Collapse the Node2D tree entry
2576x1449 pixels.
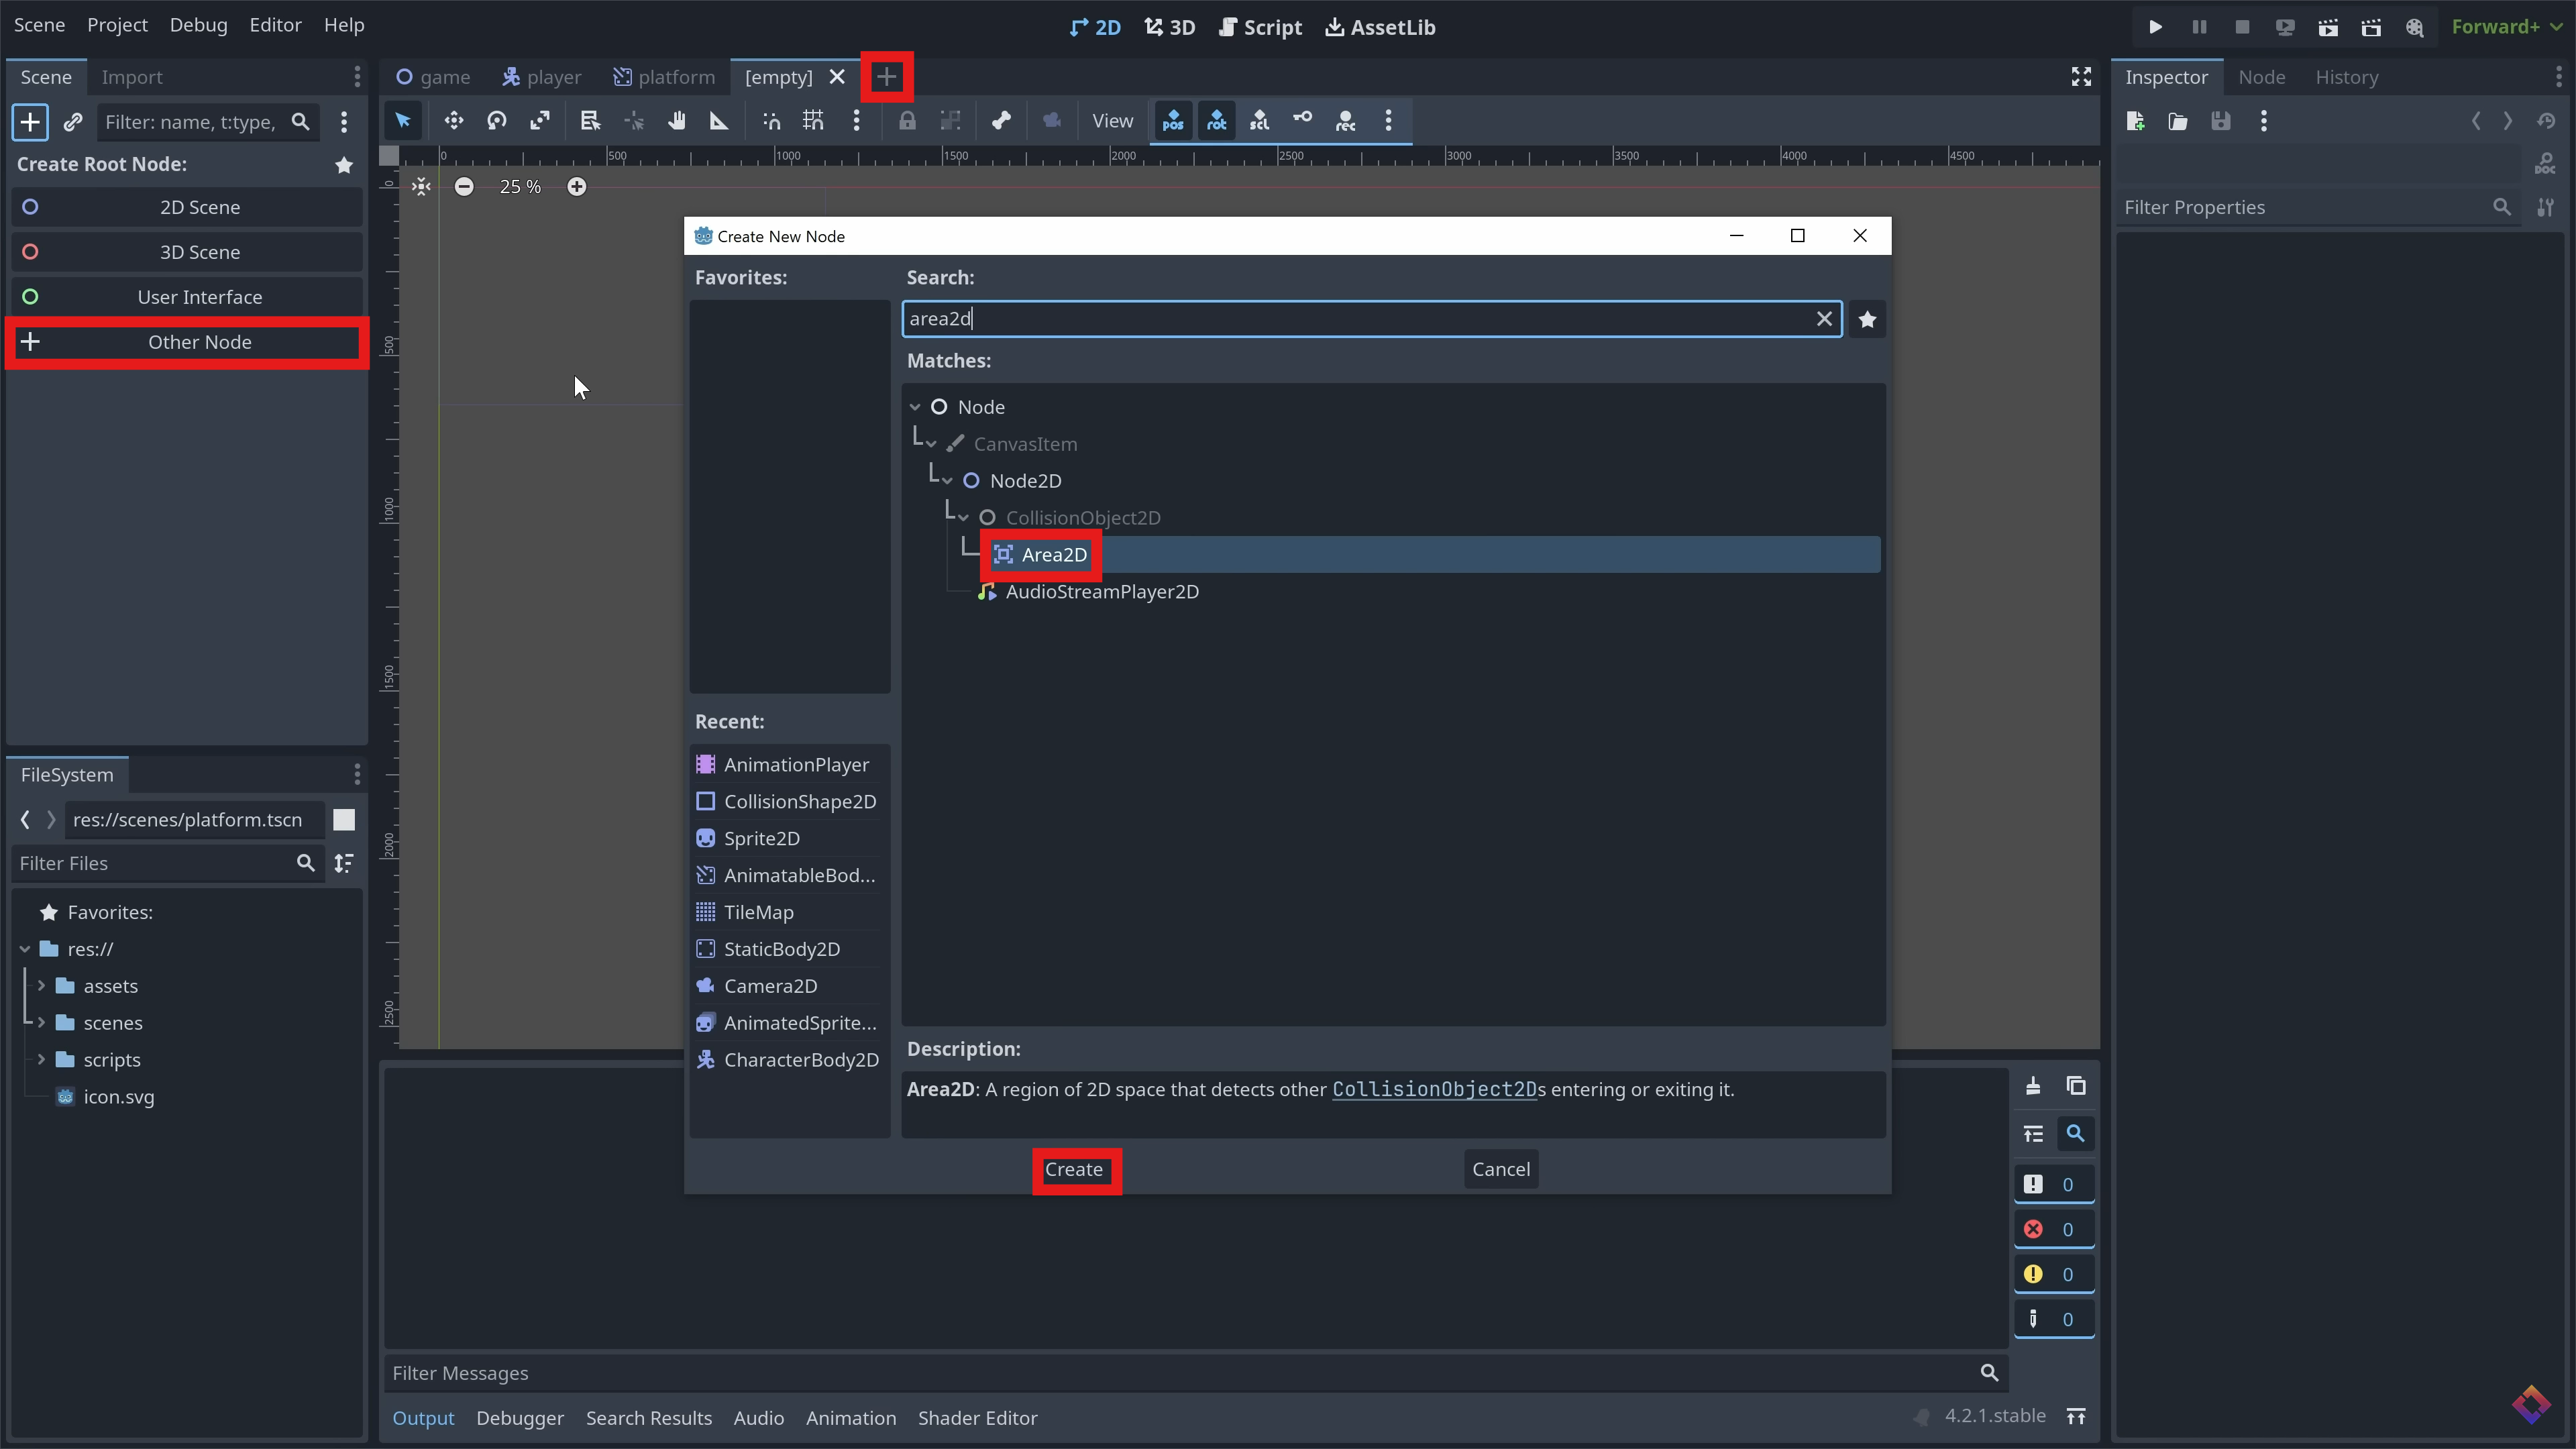click(x=946, y=481)
